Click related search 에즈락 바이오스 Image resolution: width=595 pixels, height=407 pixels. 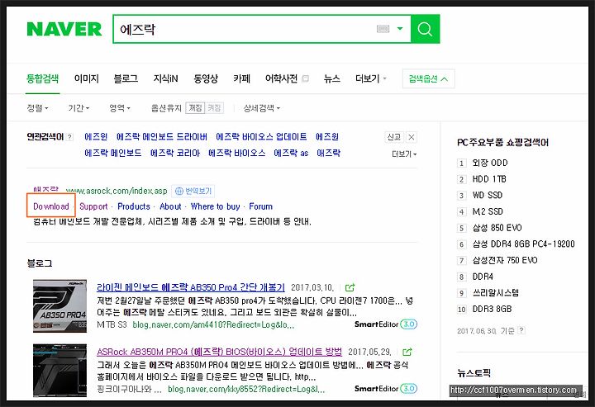237,153
